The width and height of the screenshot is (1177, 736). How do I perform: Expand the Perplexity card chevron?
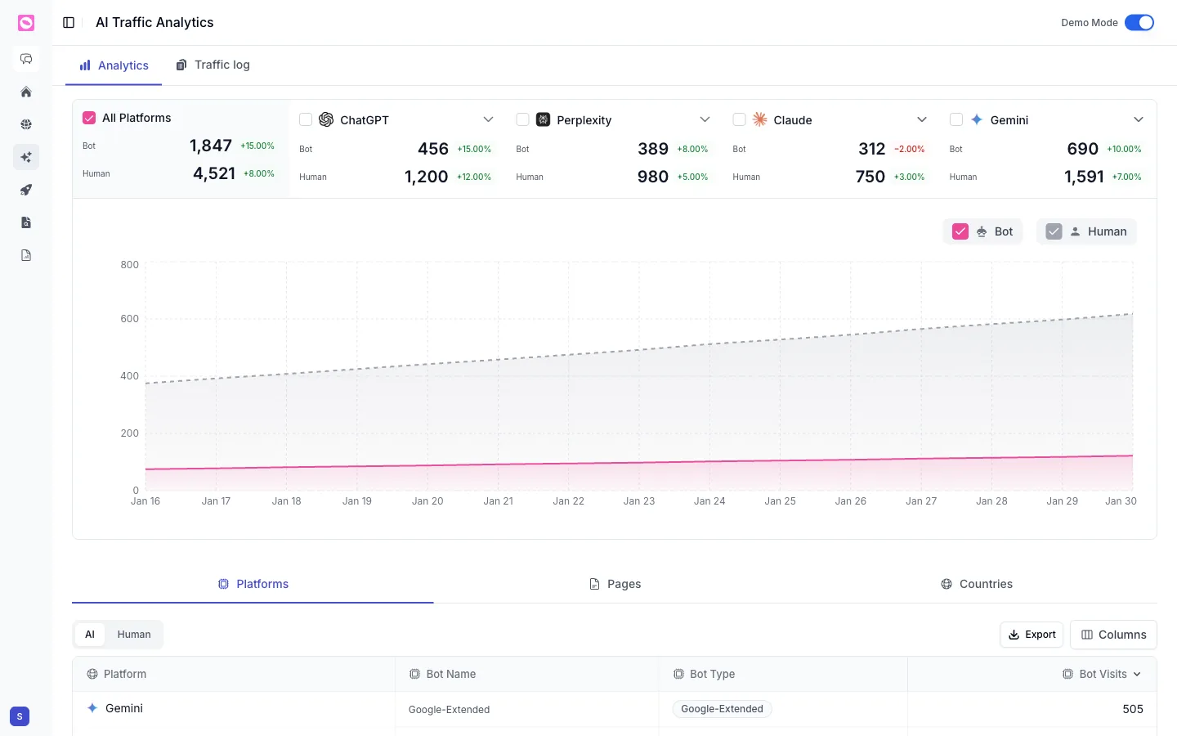[705, 119]
